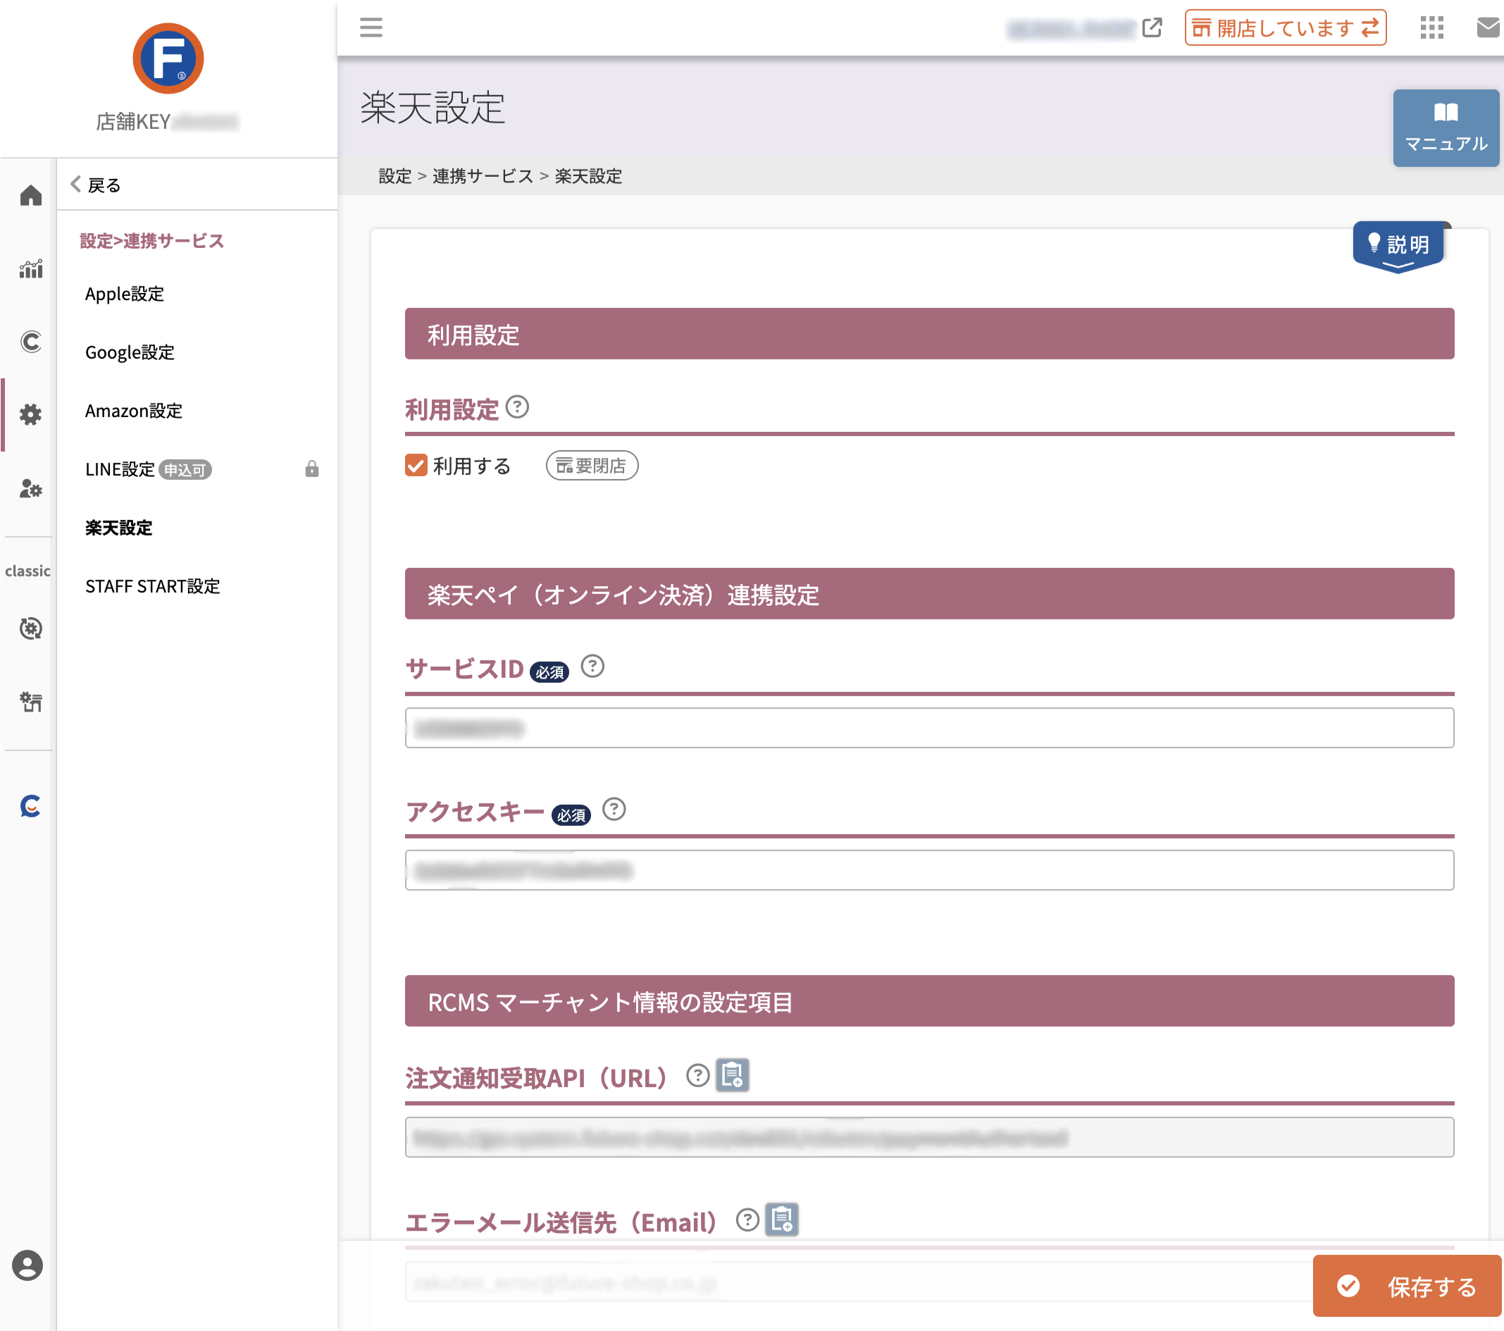Open the hamburger menu icon
The image size is (1504, 1331).
(x=371, y=28)
